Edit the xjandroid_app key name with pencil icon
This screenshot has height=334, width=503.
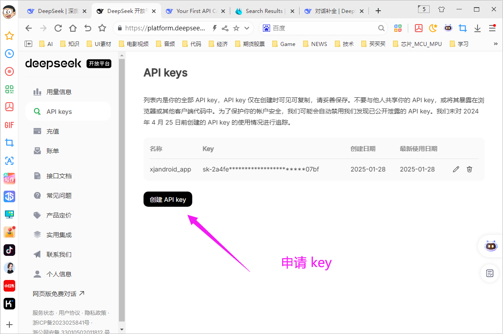point(456,169)
